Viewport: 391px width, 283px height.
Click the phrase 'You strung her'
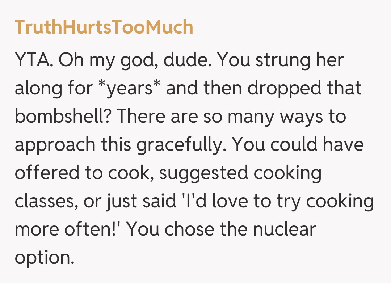coord(280,60)
